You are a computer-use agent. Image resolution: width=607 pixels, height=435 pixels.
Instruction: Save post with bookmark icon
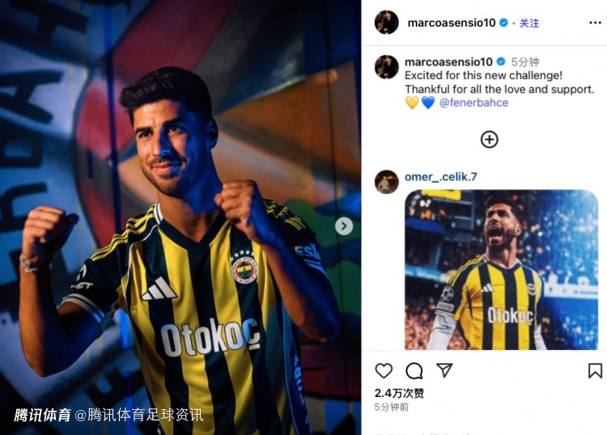coord(595,370)
